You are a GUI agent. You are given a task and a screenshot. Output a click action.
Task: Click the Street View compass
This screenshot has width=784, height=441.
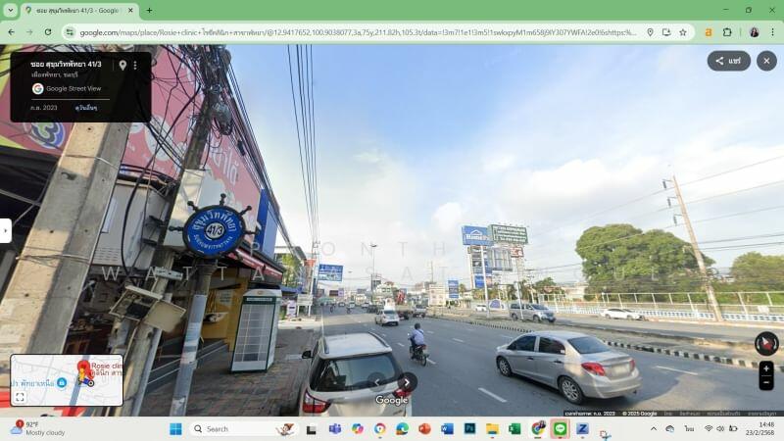click(766, 344)
